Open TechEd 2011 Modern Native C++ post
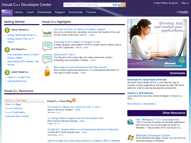Image resolution: width=191 pixels, height=143 pixels. click(x=83, y=130)
